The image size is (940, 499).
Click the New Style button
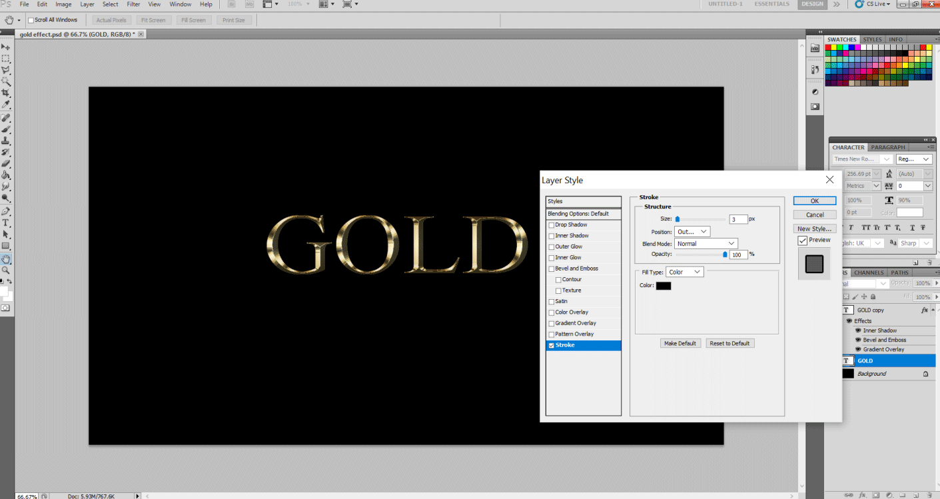coord(814,228)
